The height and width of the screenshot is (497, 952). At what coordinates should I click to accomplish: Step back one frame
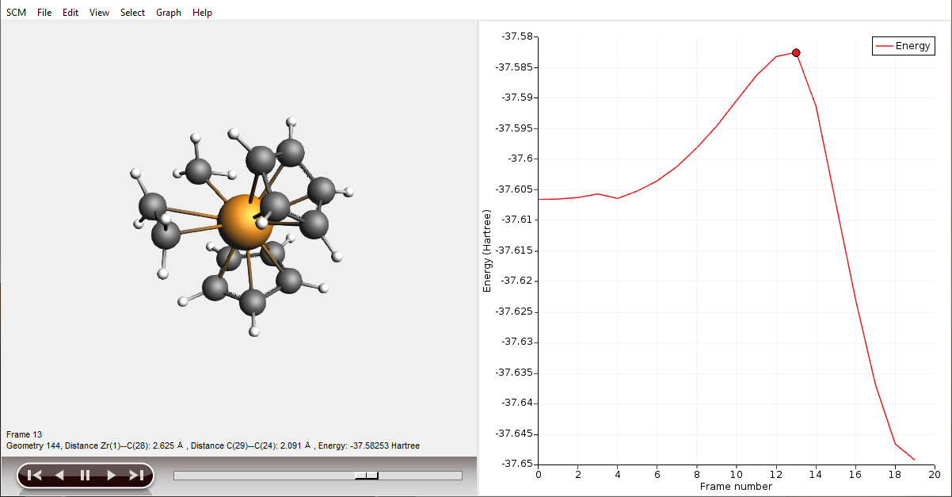tap(59, 474)
